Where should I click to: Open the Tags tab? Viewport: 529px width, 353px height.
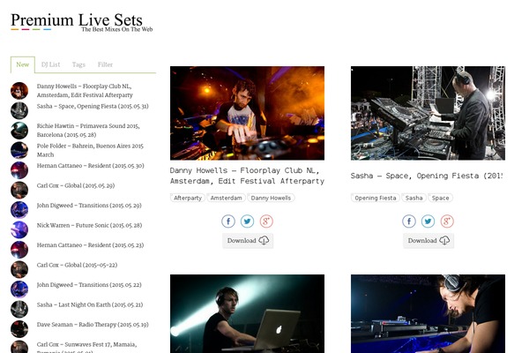[78, 64]
